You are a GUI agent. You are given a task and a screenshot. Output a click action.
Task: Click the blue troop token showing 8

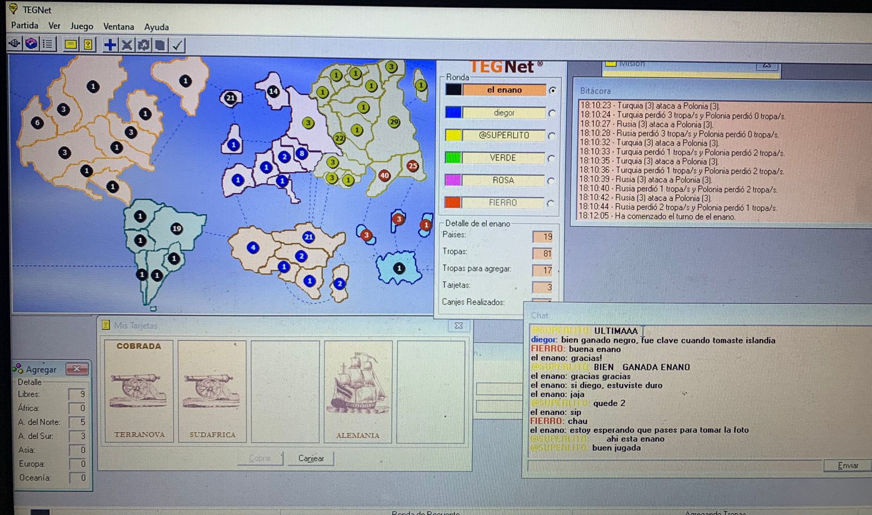pyautogui.click(x=301, y=154)
